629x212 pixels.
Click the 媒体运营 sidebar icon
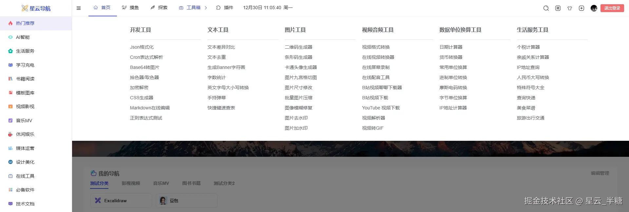point(10,148)
